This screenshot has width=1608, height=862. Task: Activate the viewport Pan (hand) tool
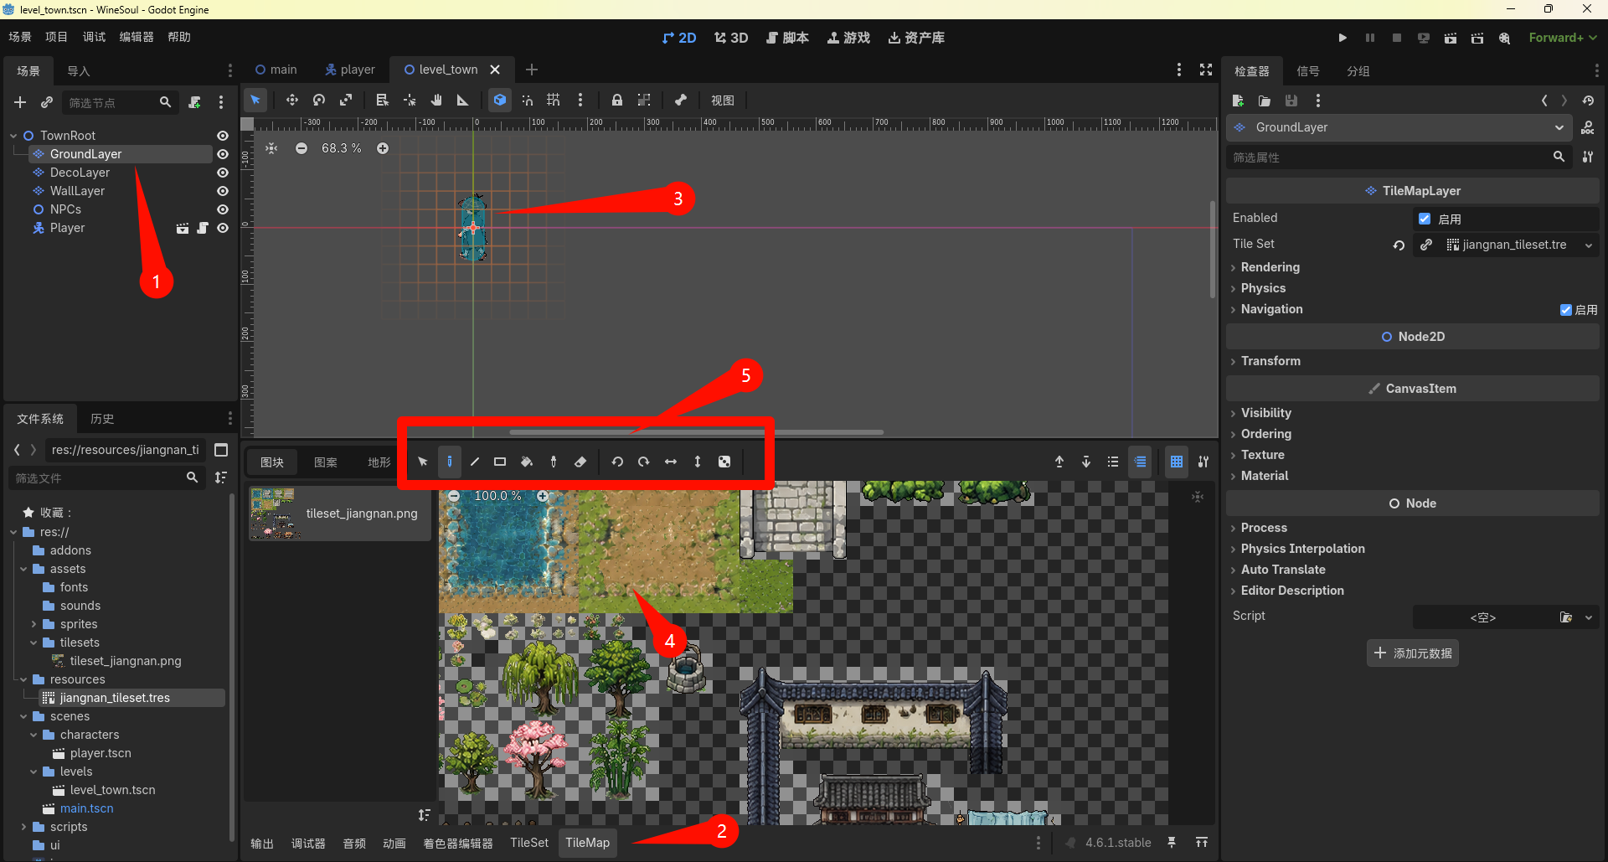pos(436,101)
